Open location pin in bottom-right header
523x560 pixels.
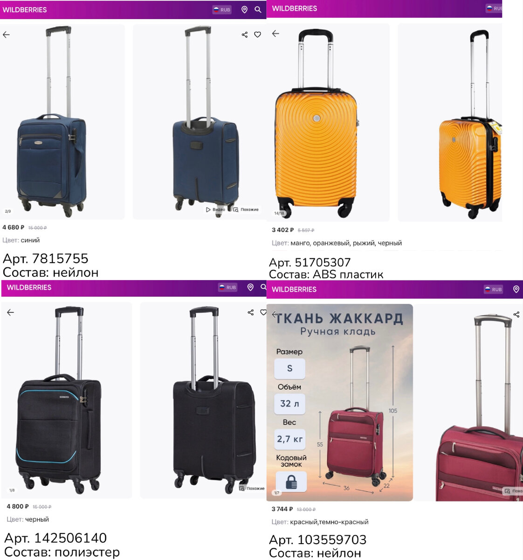point(516,289)
